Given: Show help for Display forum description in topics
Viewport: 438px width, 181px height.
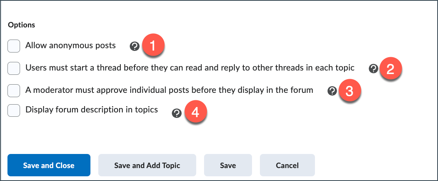Looking at the screenshot, I should pos(177,113).
